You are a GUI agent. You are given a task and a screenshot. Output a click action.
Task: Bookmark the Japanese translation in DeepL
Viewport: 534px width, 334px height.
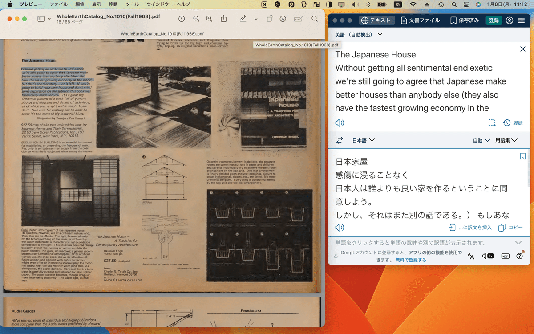click(523, 156)
